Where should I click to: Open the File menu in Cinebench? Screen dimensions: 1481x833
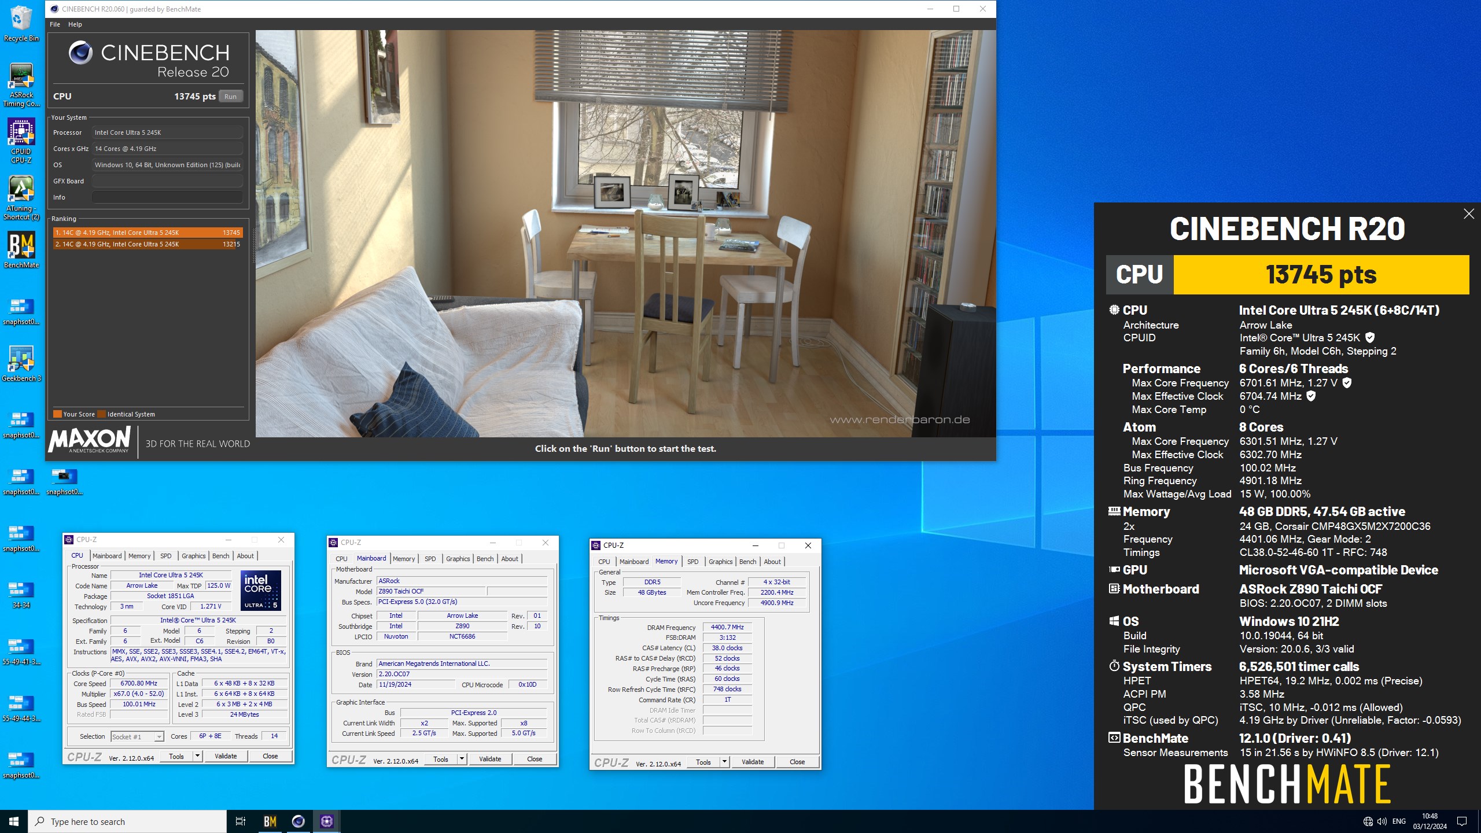coord(55,24)
